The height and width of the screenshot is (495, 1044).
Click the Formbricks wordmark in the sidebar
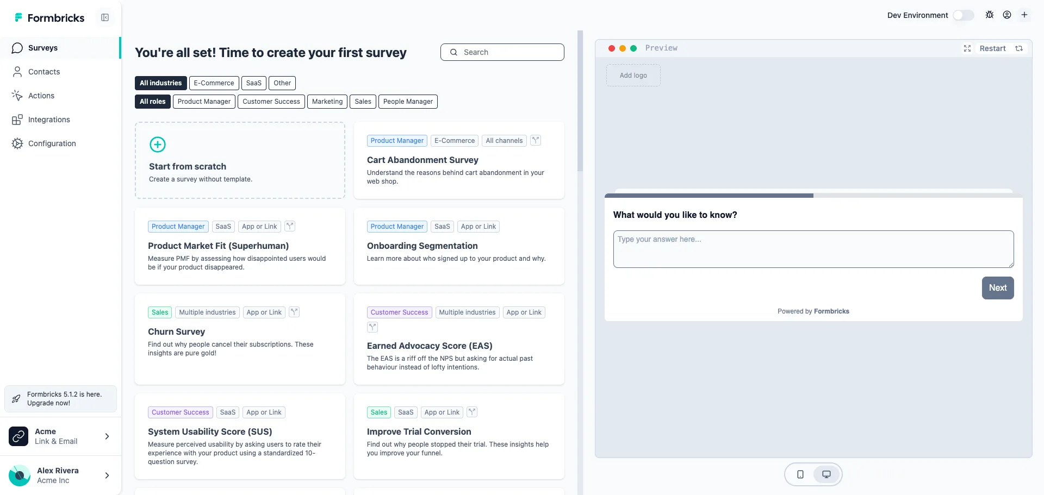(56, 18)
